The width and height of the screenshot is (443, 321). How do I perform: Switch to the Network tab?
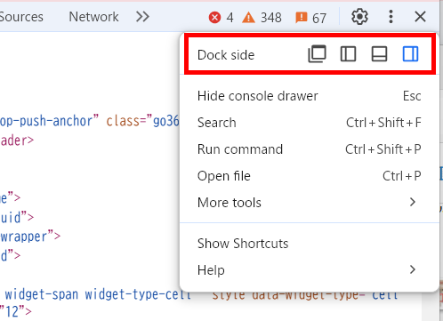(93, 17)
